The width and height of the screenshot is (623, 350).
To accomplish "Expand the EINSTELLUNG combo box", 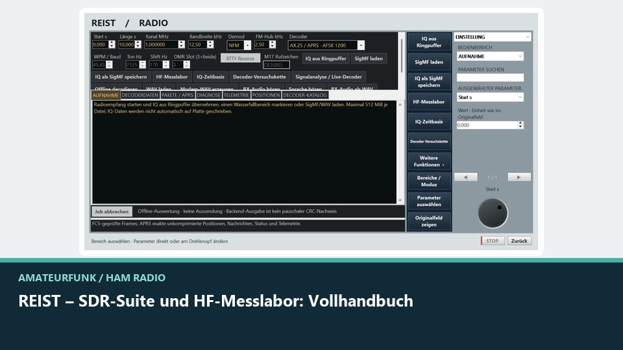I will click(493, 37).
